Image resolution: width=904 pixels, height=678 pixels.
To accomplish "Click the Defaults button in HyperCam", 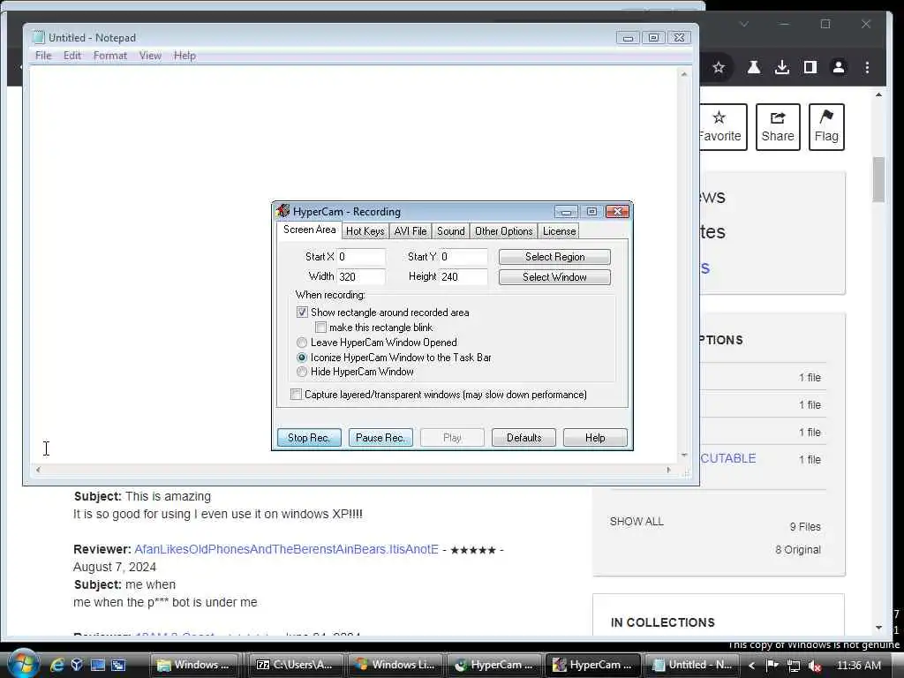I will [524, 438].
